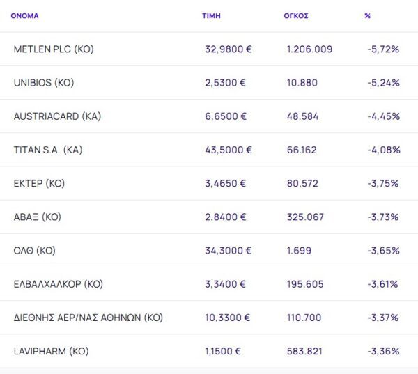Click METLEN volume 1.206.009

[309, 49]
